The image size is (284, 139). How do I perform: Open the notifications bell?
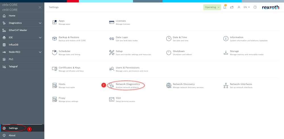tap(225, 7)
